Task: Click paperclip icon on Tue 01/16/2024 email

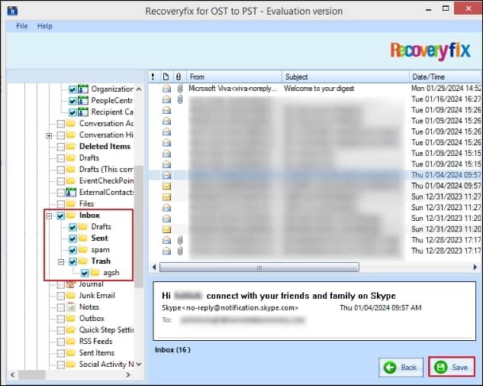Action: pyautogui.click(x=180, y=99)
